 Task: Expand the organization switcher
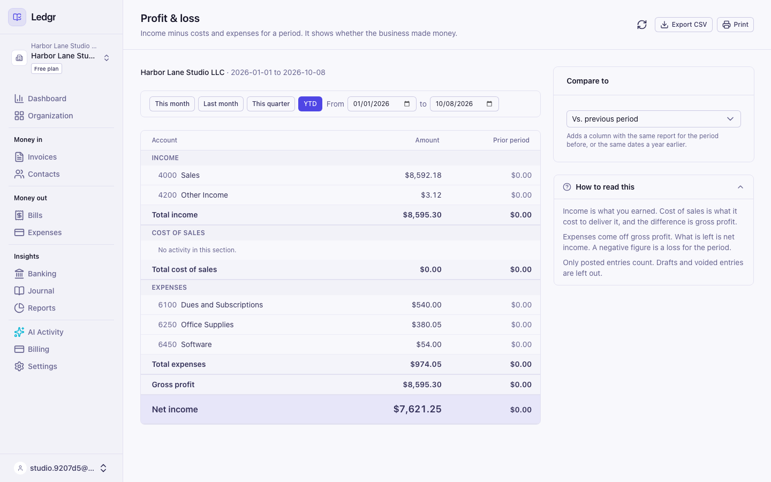click(107, 58)
